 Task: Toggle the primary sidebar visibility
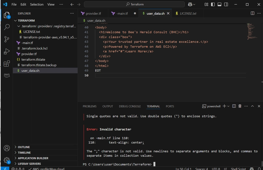click(213, 4)
